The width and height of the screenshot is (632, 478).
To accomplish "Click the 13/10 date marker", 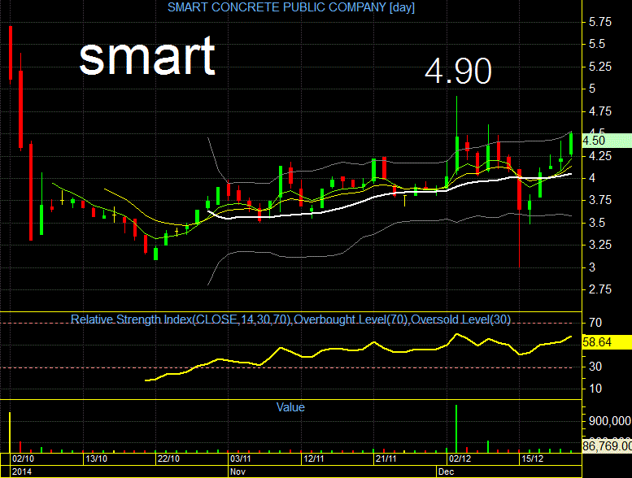I will pos(96,458).
